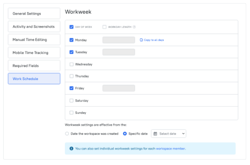Select Date the workspace was created option
This screenshot has width=250, height=165.
pos(67,133)
